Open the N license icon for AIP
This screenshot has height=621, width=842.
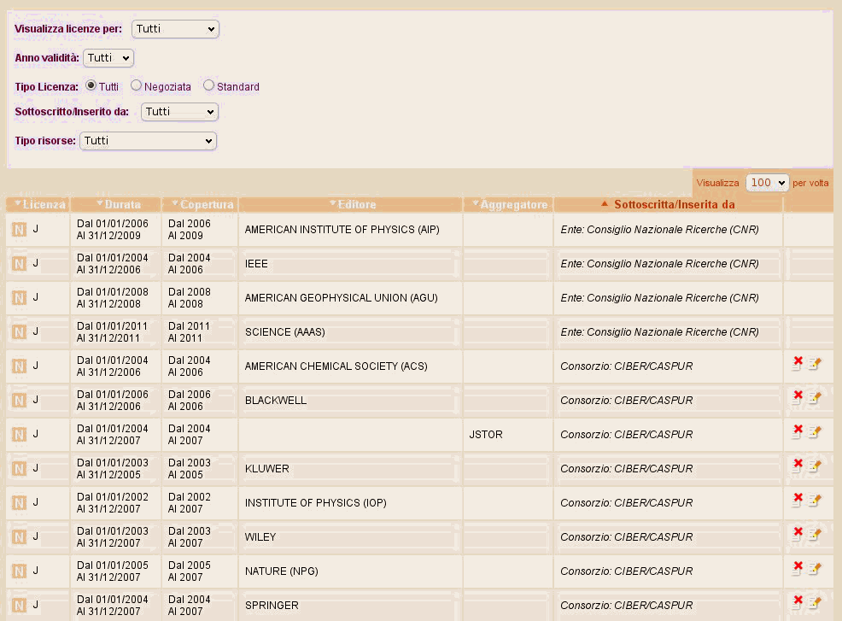click(20, 230)
